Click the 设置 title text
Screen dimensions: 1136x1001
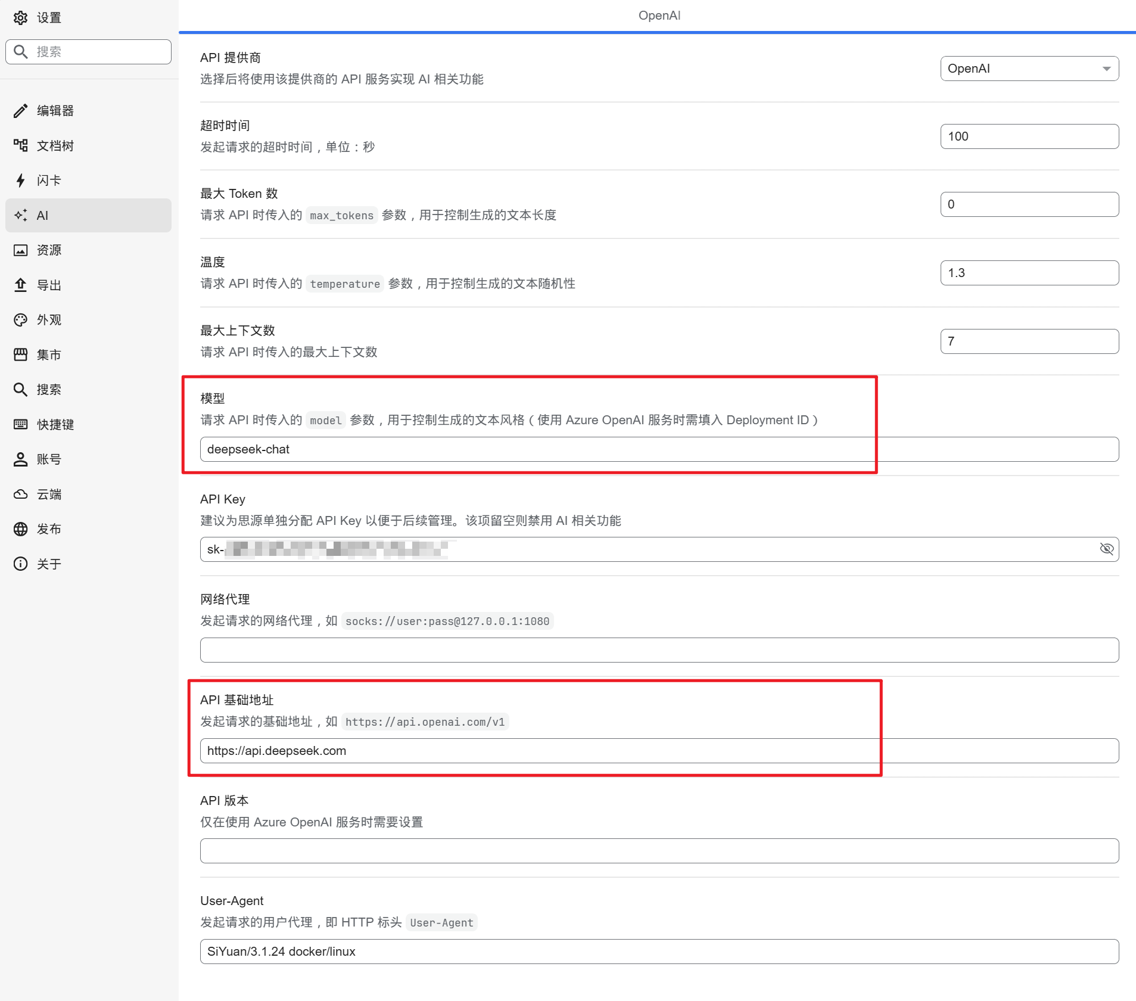tap(49, 18)
